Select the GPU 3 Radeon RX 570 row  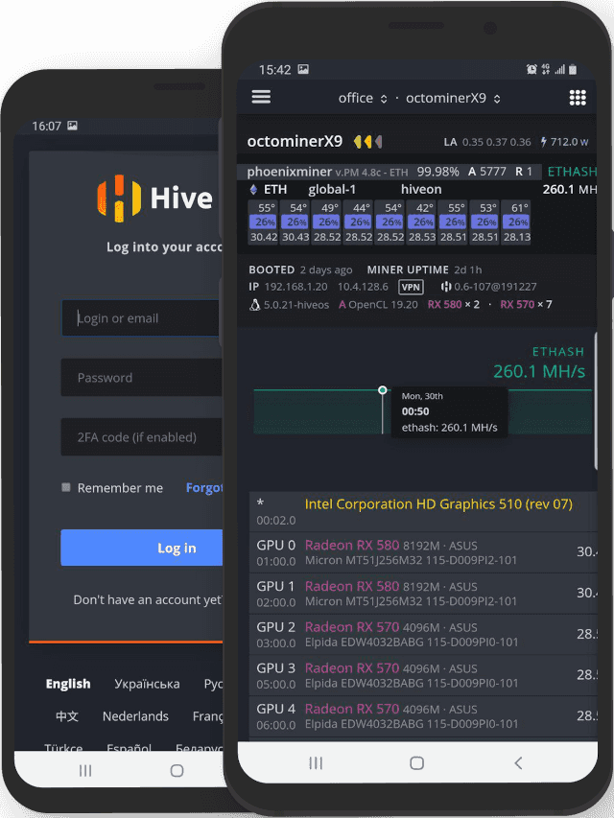[423, 675]
